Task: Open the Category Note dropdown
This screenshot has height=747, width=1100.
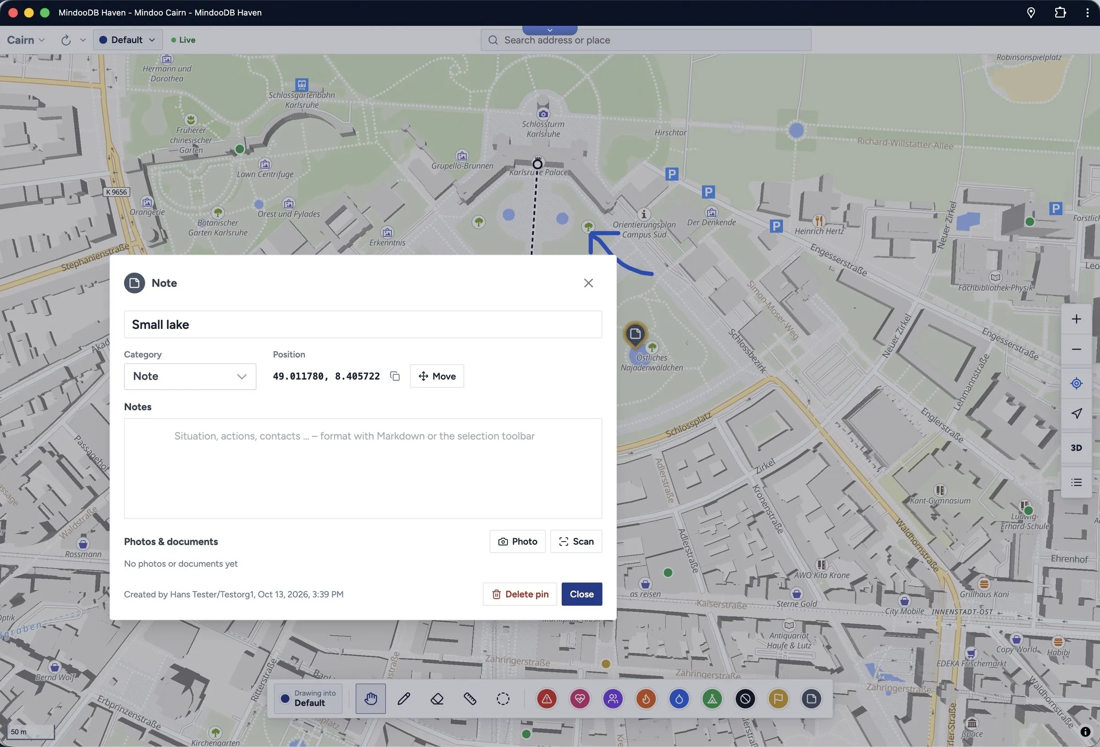Action: click(190, 376)
